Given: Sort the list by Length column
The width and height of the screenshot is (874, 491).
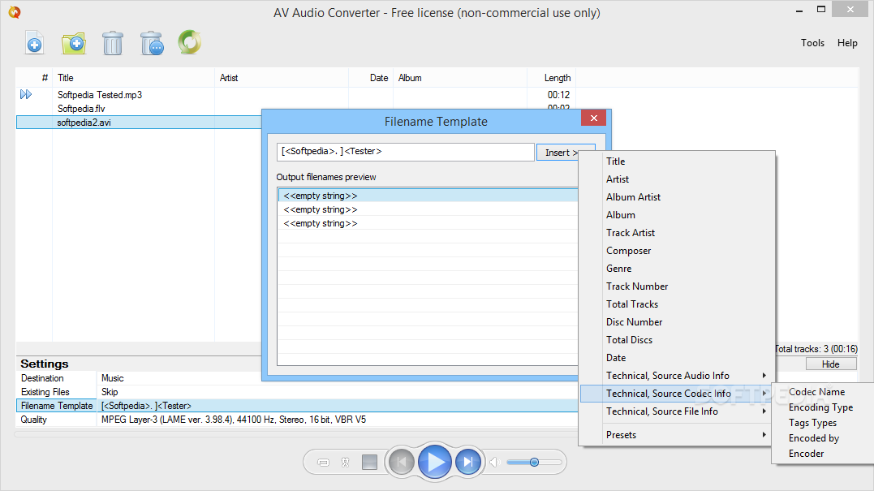Looking at the screenshot, I should 551,78.
